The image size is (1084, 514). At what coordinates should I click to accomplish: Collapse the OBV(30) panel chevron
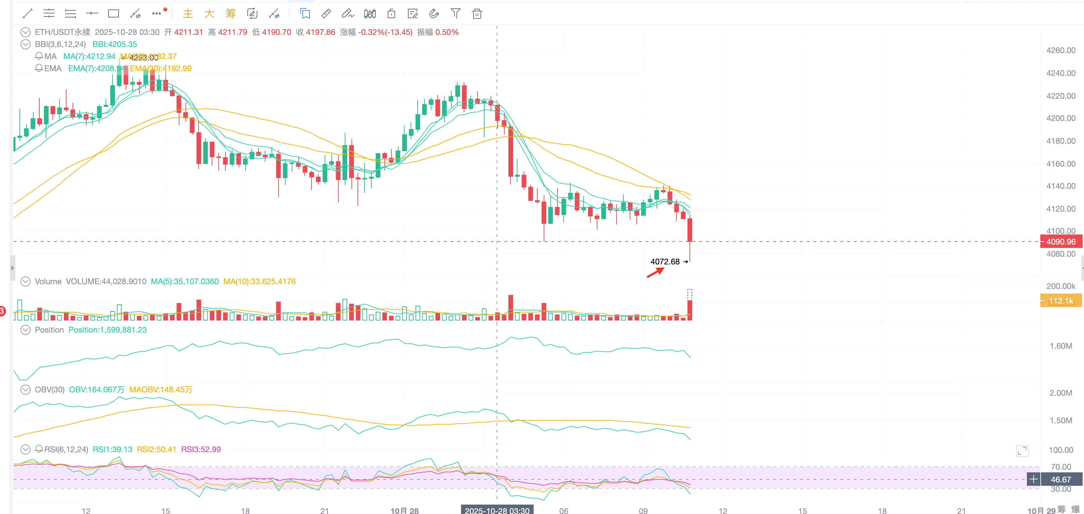click(x=26, y=389)
